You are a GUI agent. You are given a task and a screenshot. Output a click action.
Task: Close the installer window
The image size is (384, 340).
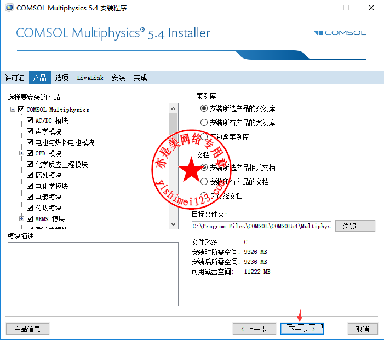(371, 8)
